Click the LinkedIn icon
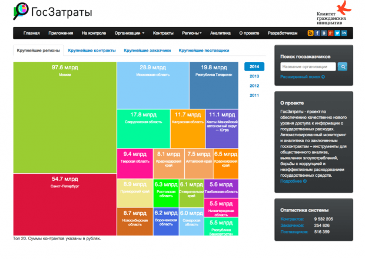The height and width of the screenshot is (259, 365). click(x=344, y=33)
